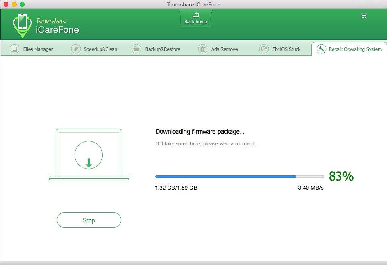
Task: Open the hamburger menu icon
Action: click(364, 16)
